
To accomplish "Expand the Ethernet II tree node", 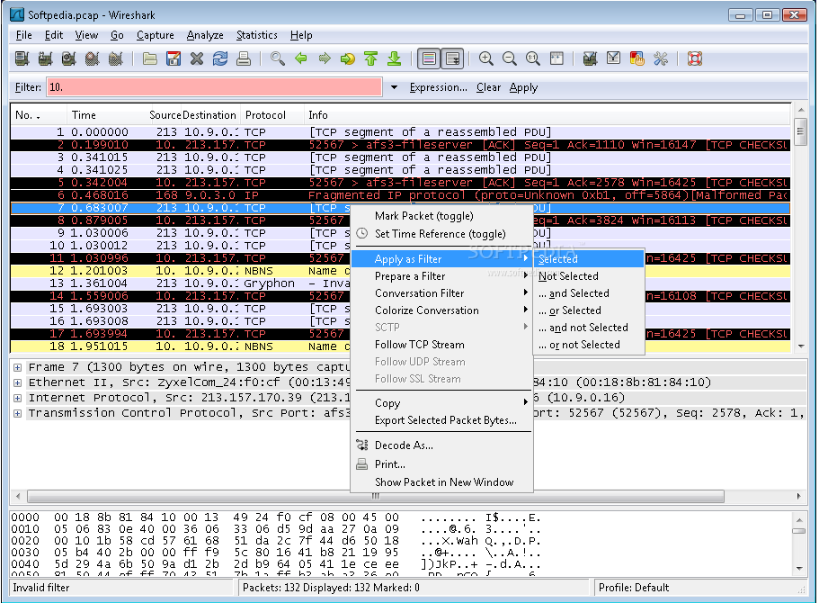I will [17, 382].
